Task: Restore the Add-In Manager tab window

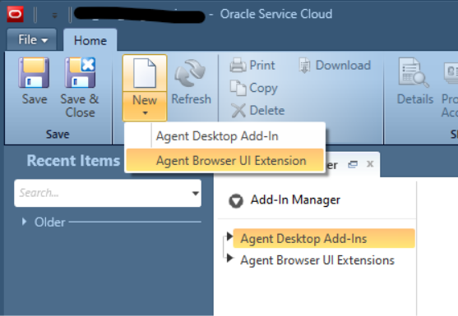Action: pos(353,165)
